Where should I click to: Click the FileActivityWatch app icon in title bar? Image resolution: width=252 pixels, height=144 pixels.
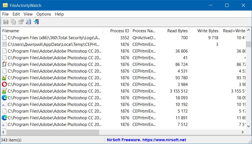5,5
